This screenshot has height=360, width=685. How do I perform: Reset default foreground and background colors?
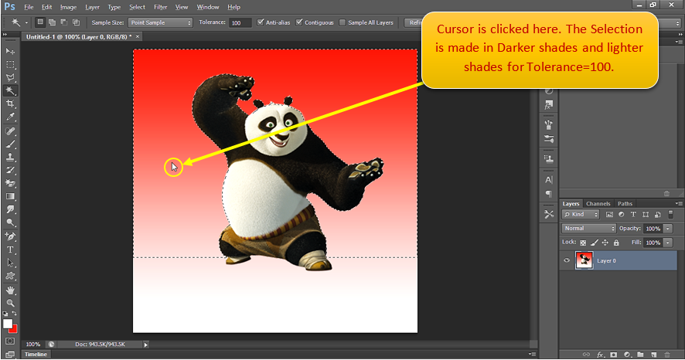pyautogui.click(x=5, y=314)
